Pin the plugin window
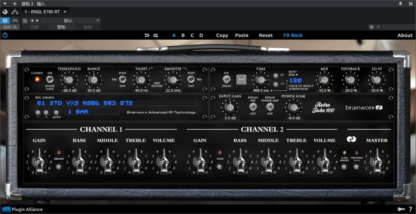This screenshot has width=416, height=214. (401, 3)
